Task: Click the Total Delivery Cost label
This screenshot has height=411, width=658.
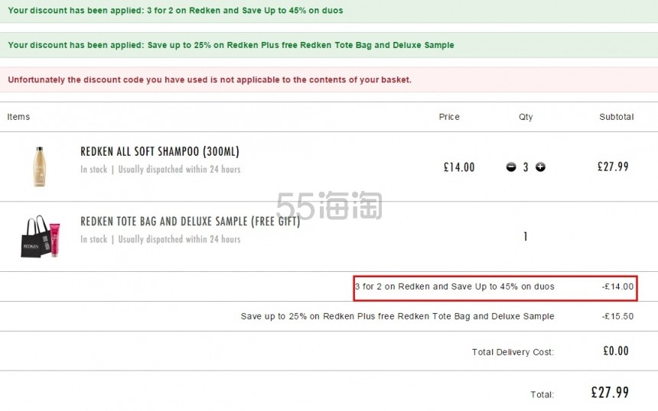Action: [513, 352]
